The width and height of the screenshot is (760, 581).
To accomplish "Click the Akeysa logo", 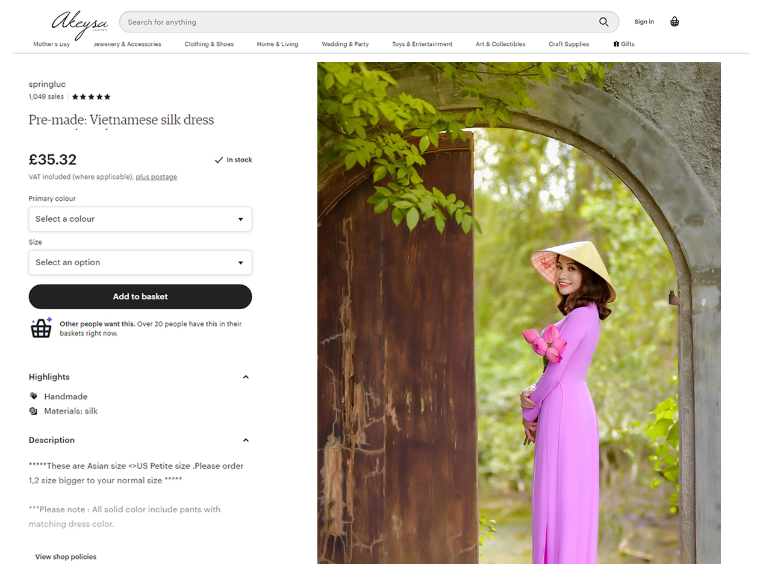I will click(79, 23).
